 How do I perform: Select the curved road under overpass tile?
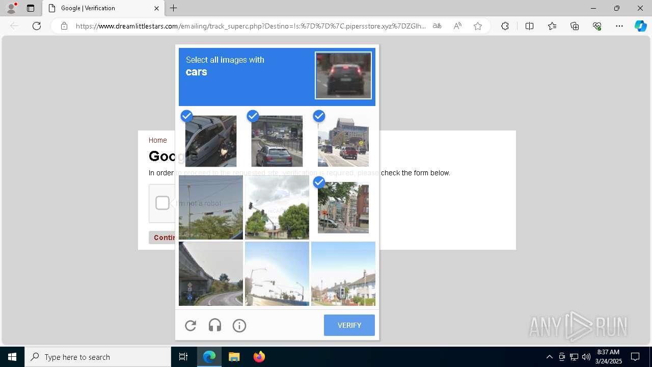click(211, 274)
